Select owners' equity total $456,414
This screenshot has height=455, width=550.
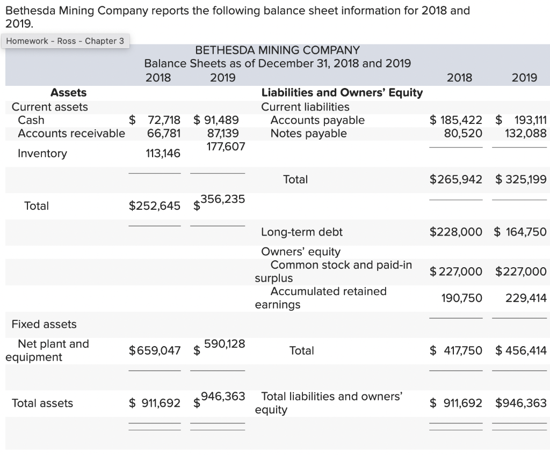pyautogui.click(x=521, y=350)
